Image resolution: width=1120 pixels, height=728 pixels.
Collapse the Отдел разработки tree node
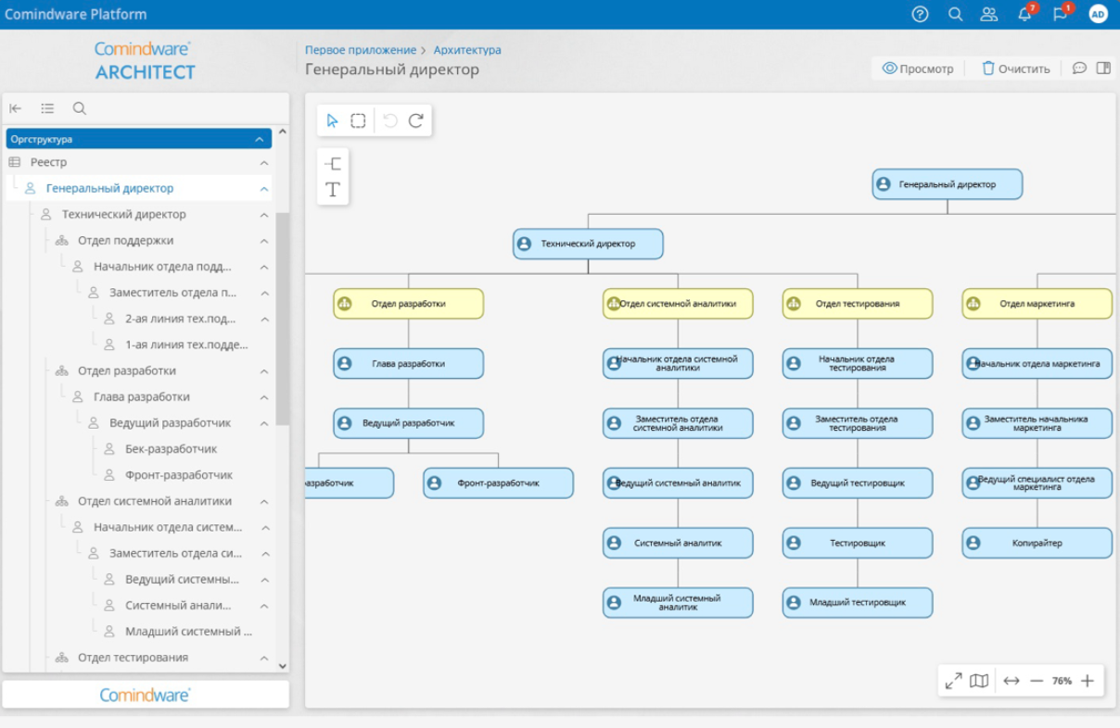tap(264, 371)
